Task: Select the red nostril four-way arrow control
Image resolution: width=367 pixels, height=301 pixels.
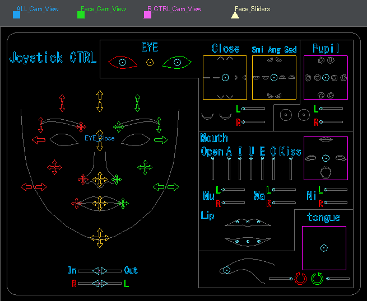Action: [83, 180]
